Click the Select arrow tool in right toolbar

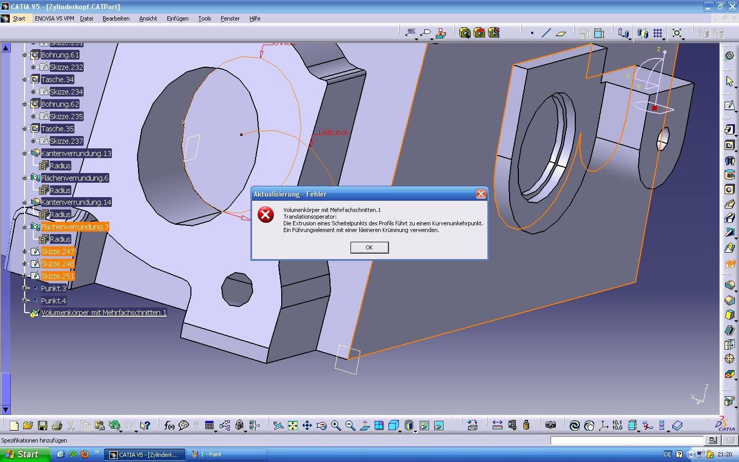pyautogui.click(x=729, y=81)
